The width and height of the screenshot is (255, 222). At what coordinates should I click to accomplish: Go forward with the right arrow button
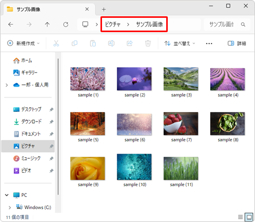(29, 24)
